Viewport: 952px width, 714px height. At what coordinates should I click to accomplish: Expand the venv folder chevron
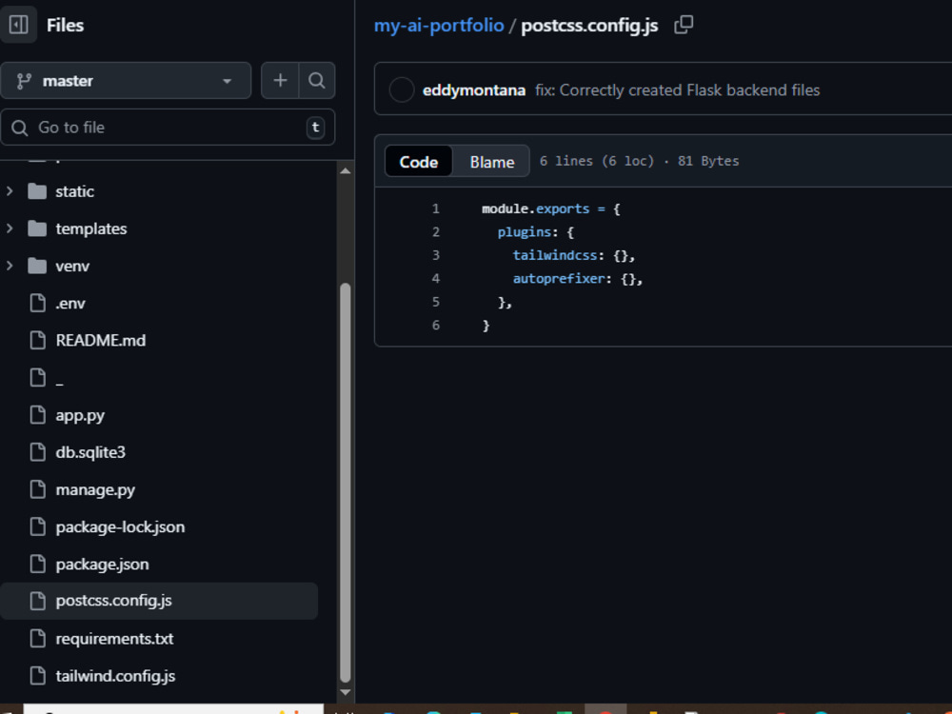[10, 266]
